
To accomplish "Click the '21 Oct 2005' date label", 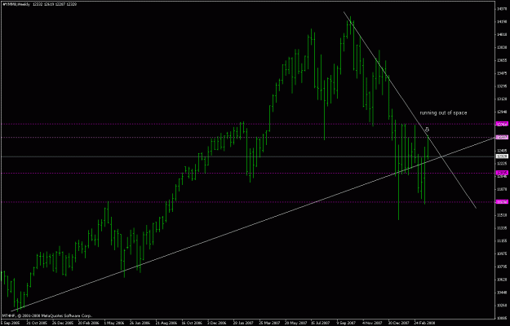I will pyautogui.click(x=36, y=324).
